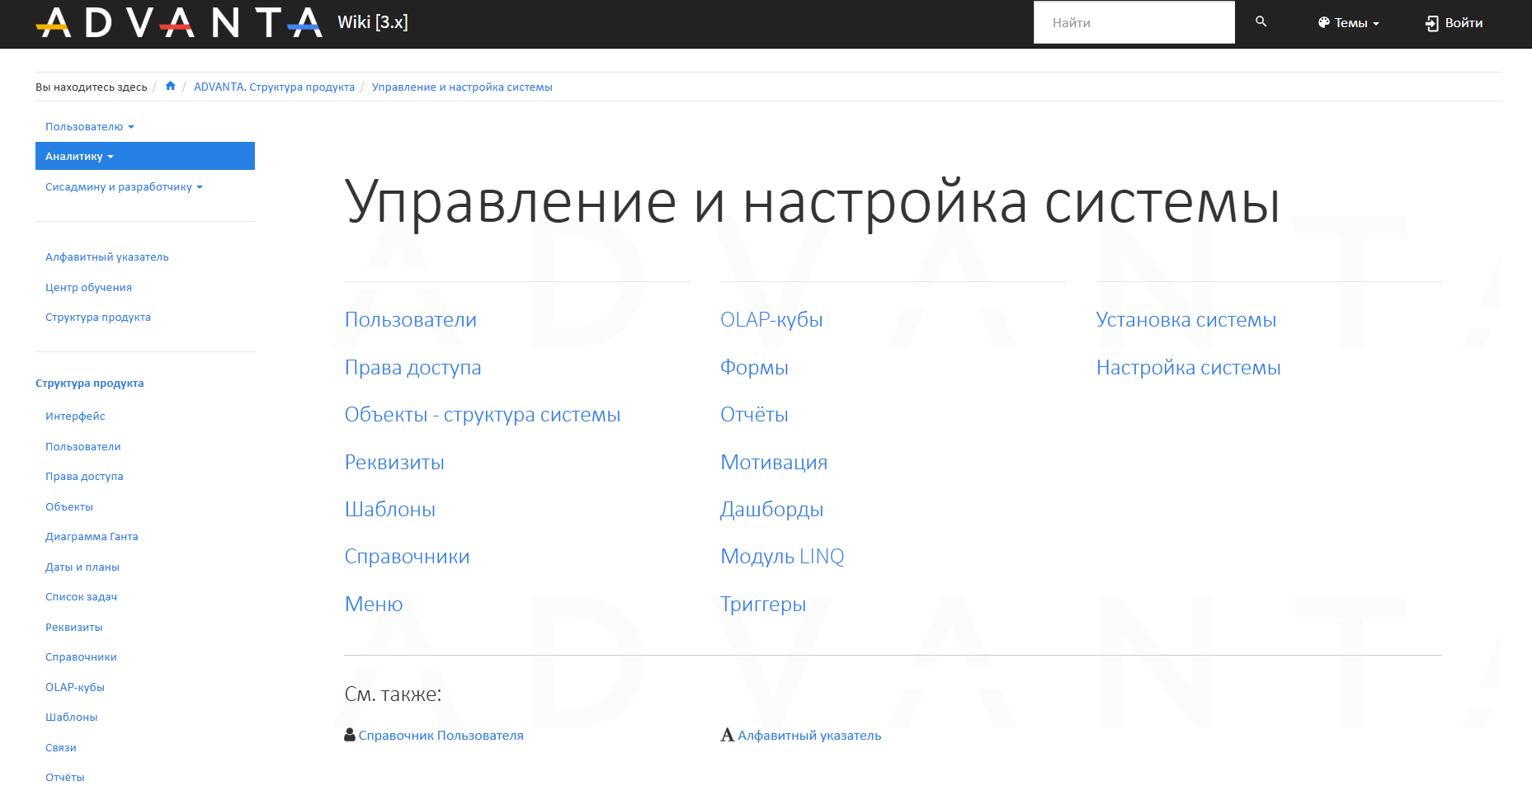Expand the Сисадмину и разработчику dropdown
The height and width of the screenshot is (800, 1532).
[x=124, y=187]
